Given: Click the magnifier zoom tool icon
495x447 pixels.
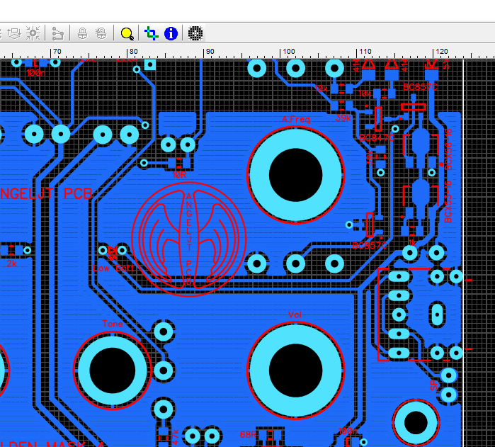Looking at the screenshot, I should pyautogui.click(x=127, y=33).
